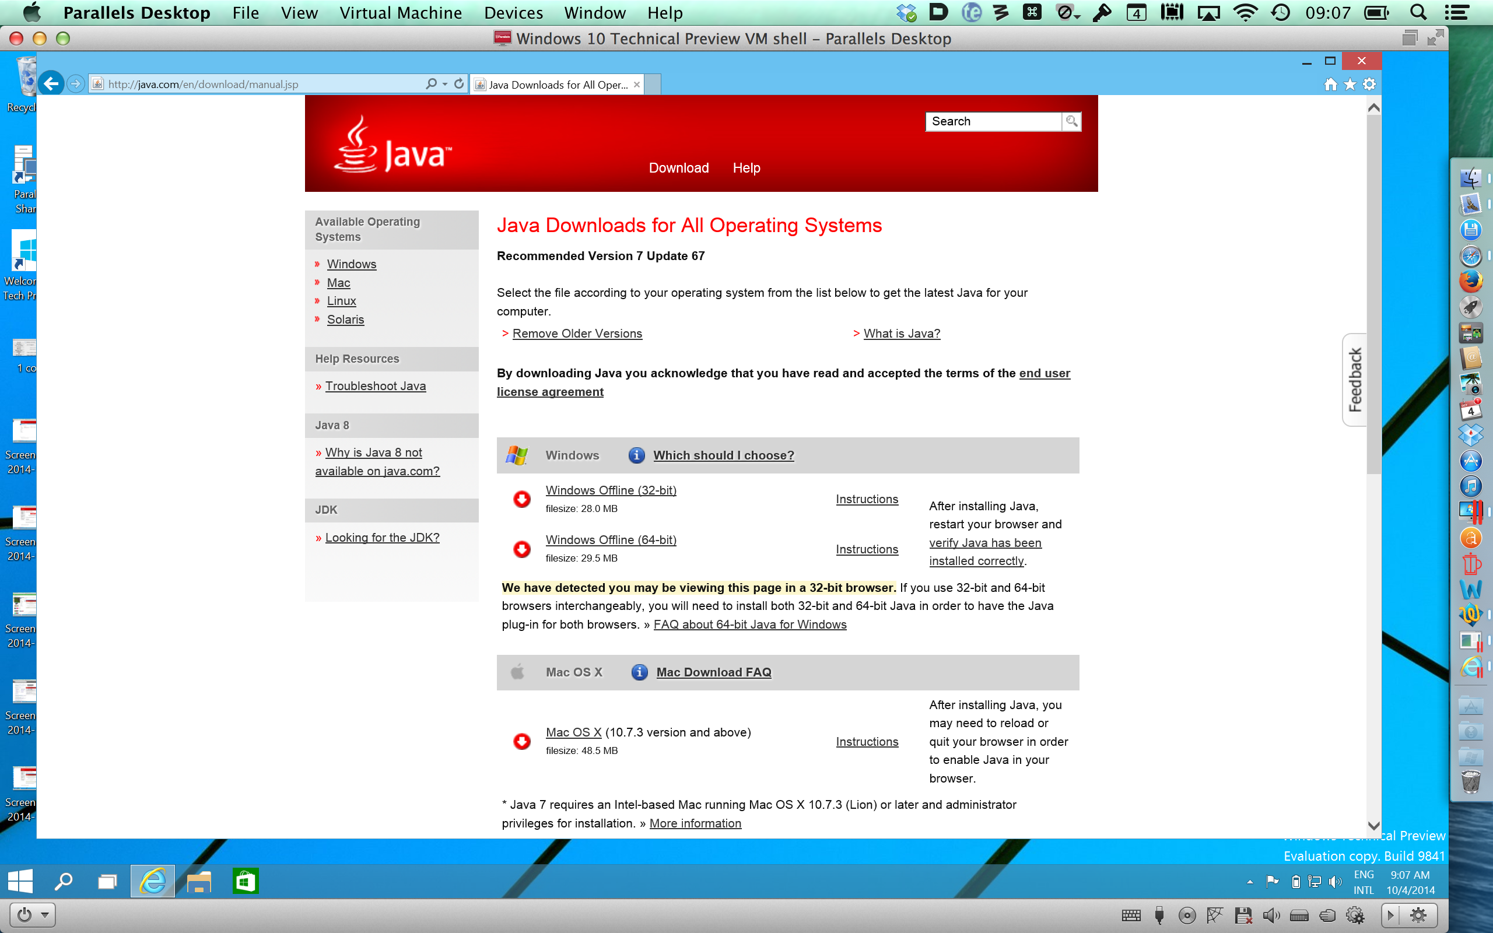
Task: Open the Feedback side tab
Action: click(1355, 380)
